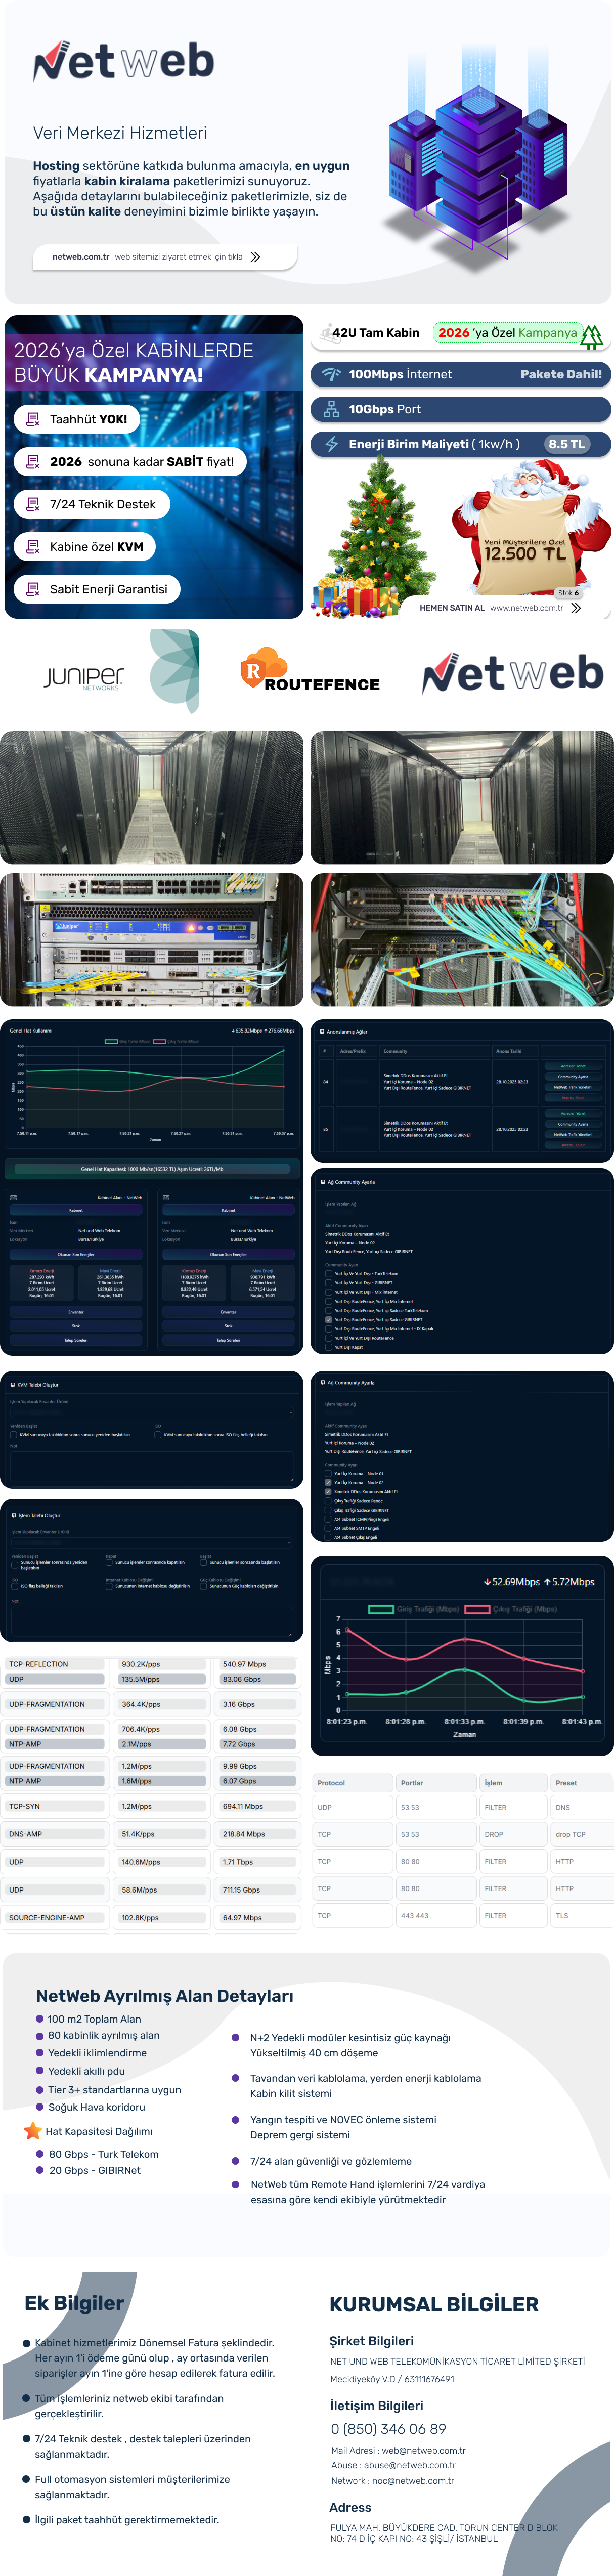
Task: Click the '1.71 Tbps' cell
Action: [258, 1862]
